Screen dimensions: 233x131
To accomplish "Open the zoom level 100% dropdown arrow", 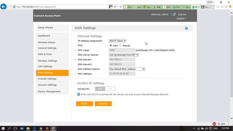I will [228, 124].
